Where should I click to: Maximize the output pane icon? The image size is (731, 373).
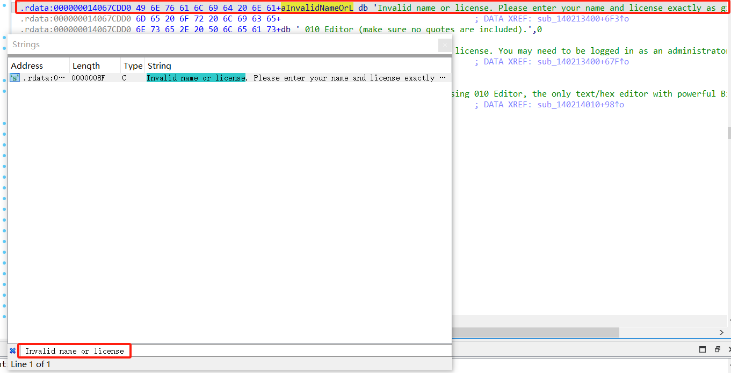[x=703, y=349]
